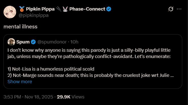Expand quoted tweet with Show more
The height and width of the screenshot is (105, 188).
pyautogui.click(x=20, y=82)
